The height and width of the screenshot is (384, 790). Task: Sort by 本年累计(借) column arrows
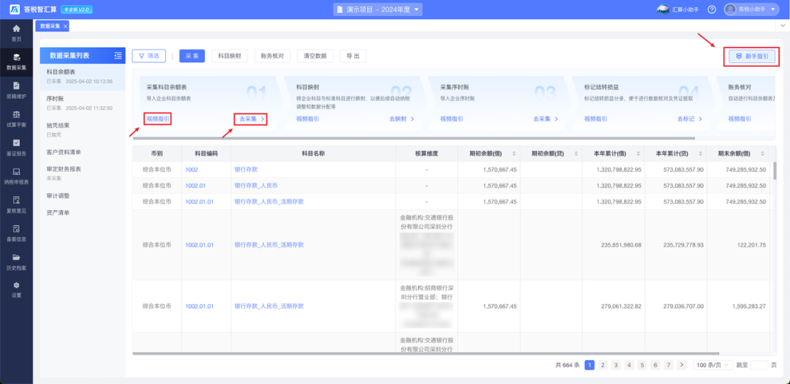click(x=637, y=153)
